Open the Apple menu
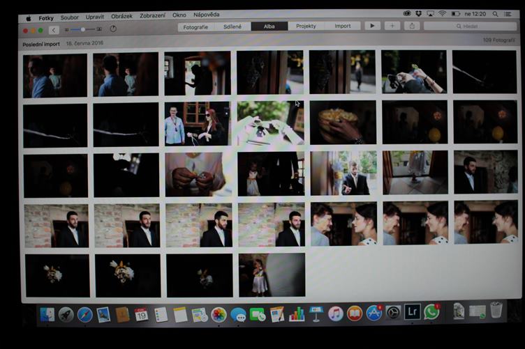Image resolution: width=525 pixels, height=349 pixels. click(x=28, y=18)
